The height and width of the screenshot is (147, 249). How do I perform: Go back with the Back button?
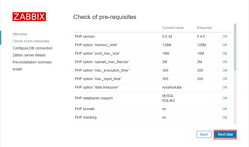coord(204,134)
